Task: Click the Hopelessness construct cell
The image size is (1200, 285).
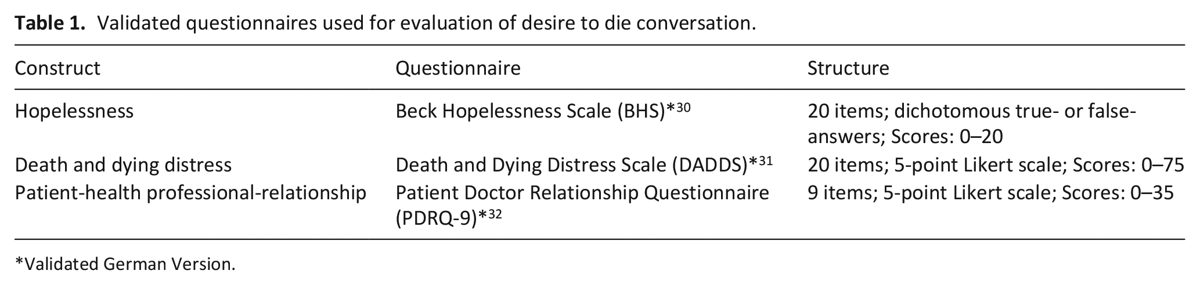Action: tap(74, 111)
